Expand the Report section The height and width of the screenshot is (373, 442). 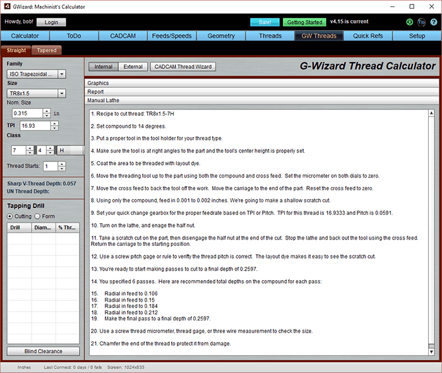[x=261, y=92]
